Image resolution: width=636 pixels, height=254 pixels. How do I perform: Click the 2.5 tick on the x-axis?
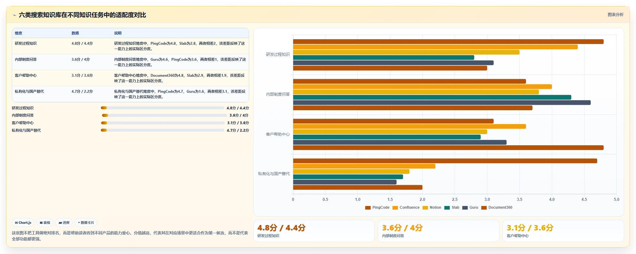click(x=455, y=200)
